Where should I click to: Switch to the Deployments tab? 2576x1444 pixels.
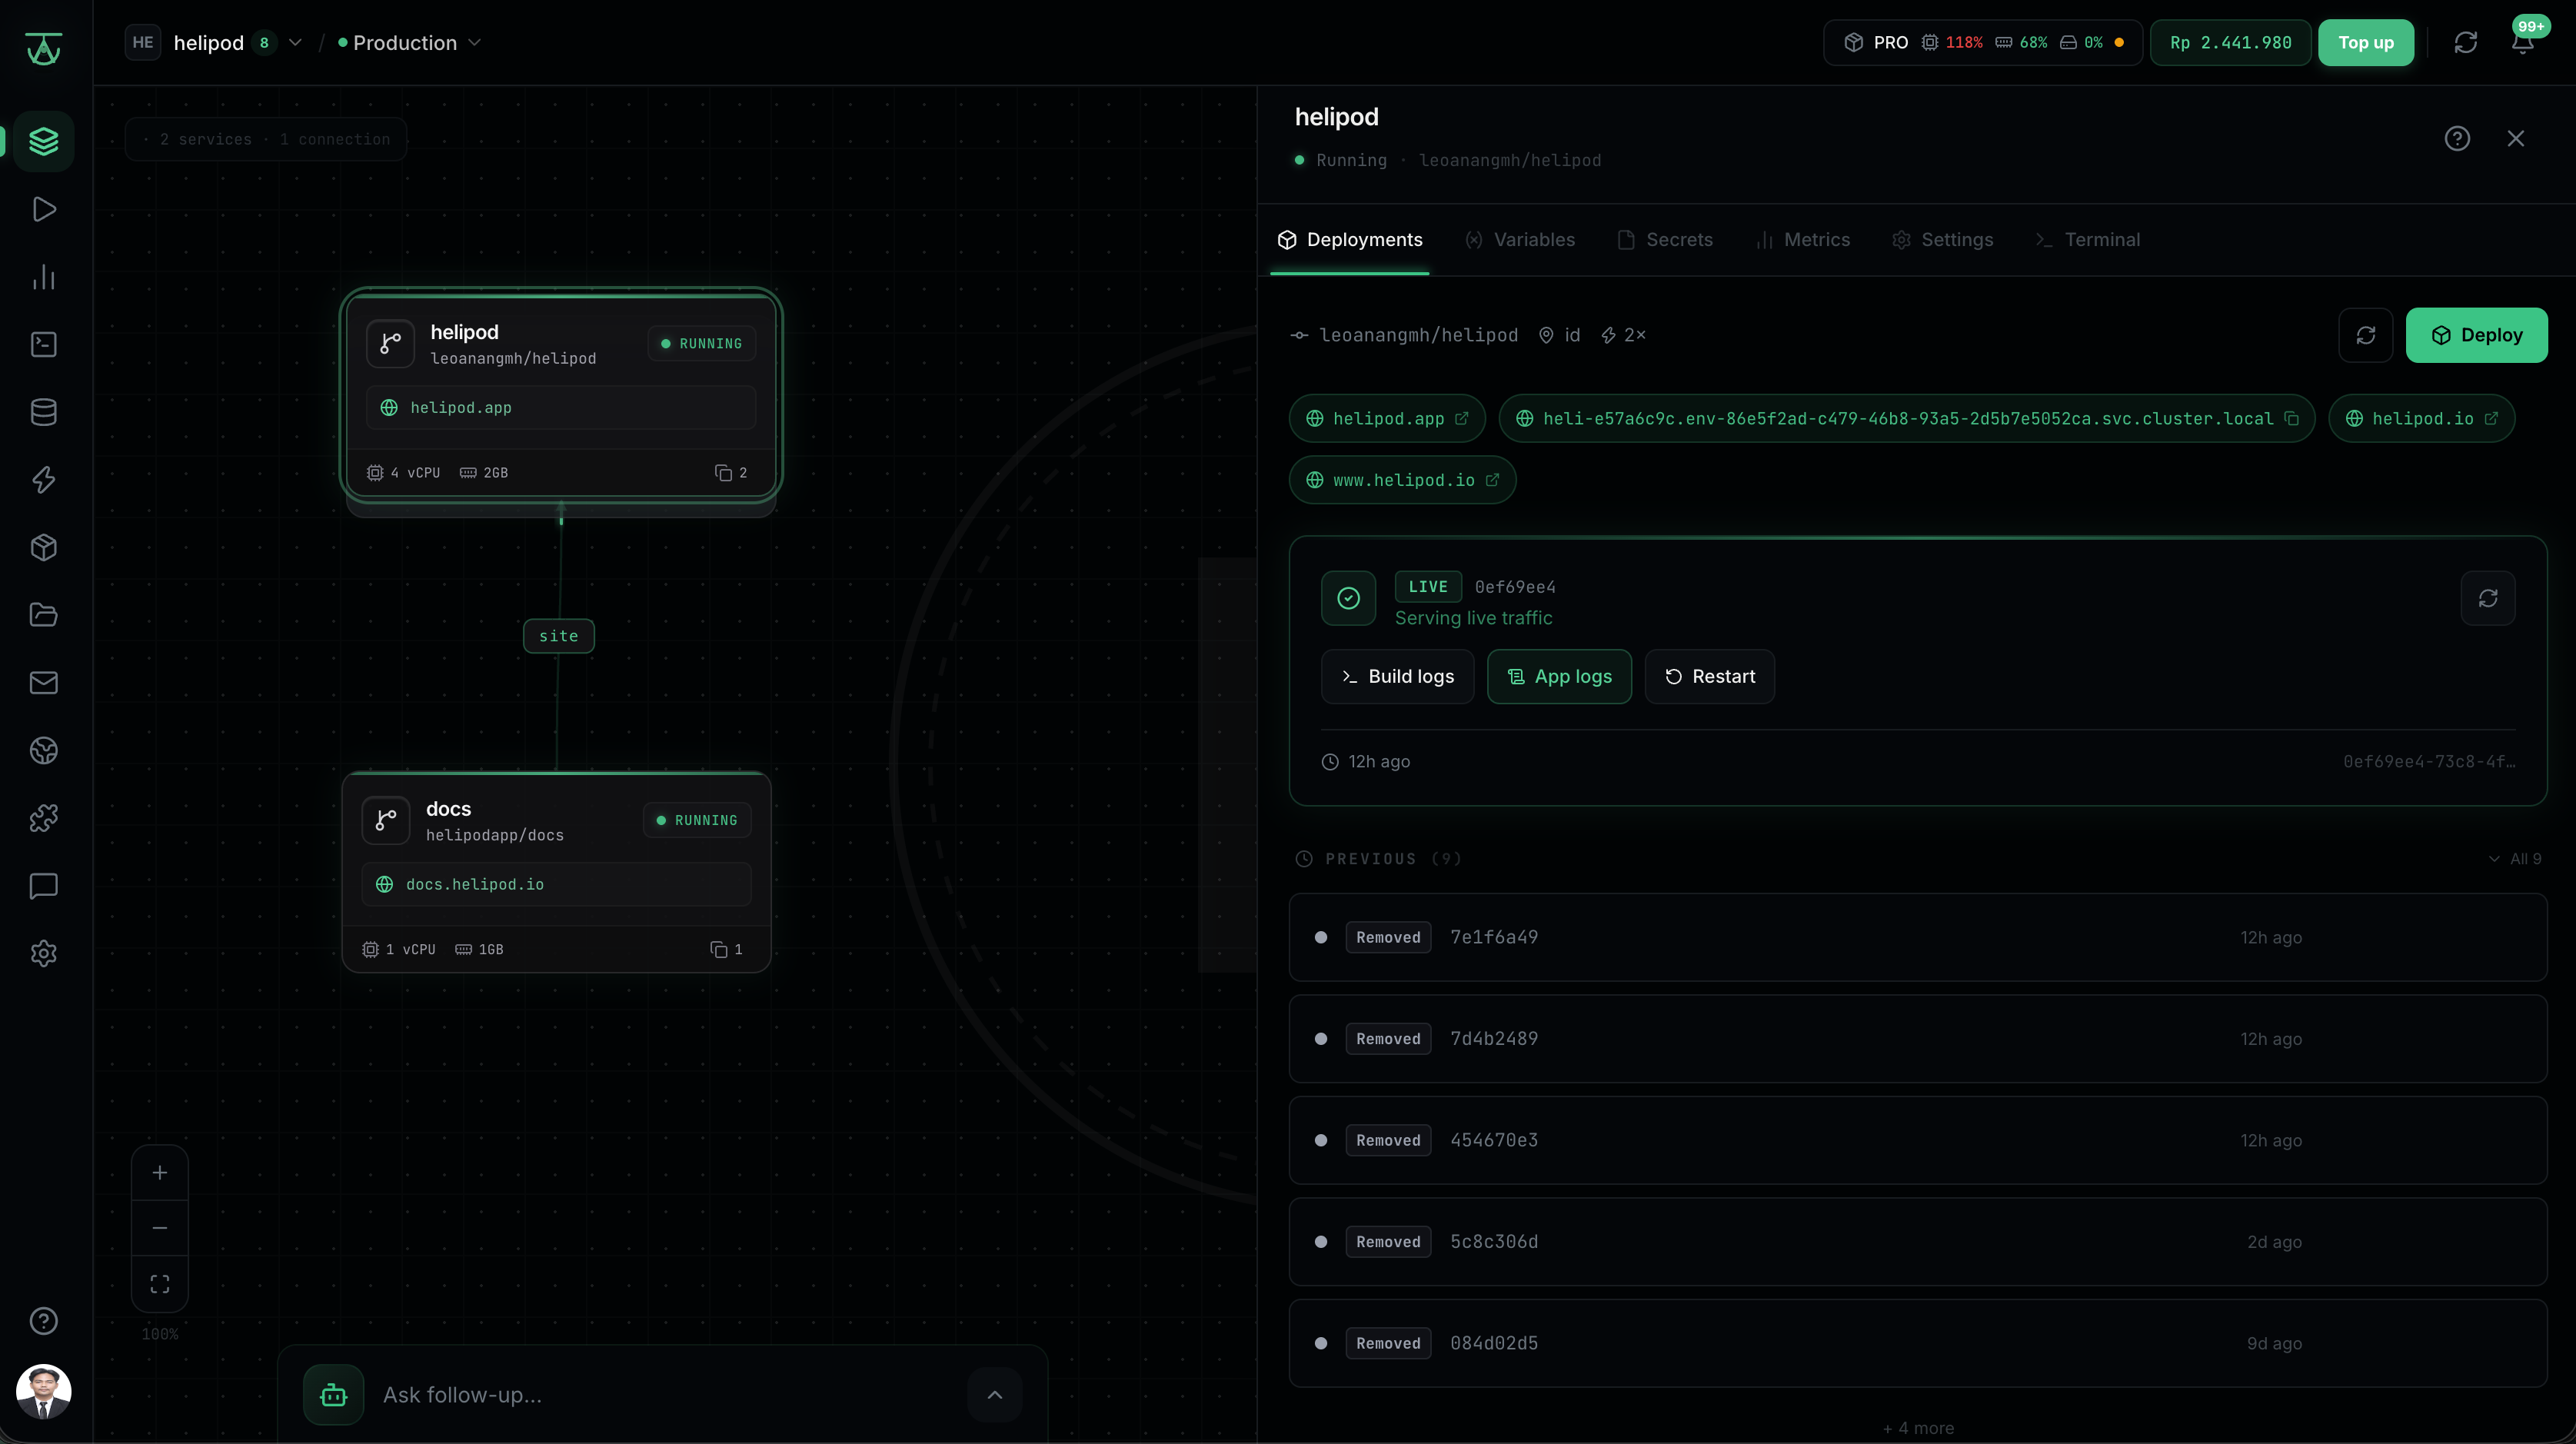click(x=1350, y=239)
